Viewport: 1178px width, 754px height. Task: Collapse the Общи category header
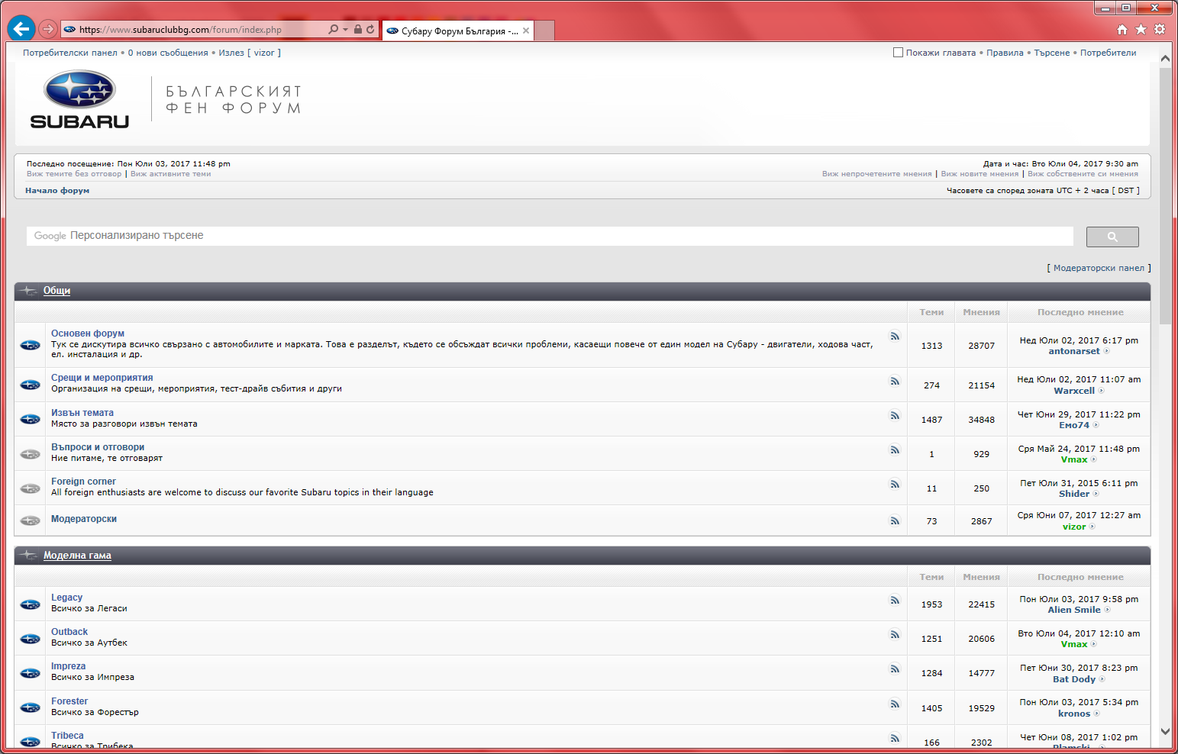click(56, 291)
